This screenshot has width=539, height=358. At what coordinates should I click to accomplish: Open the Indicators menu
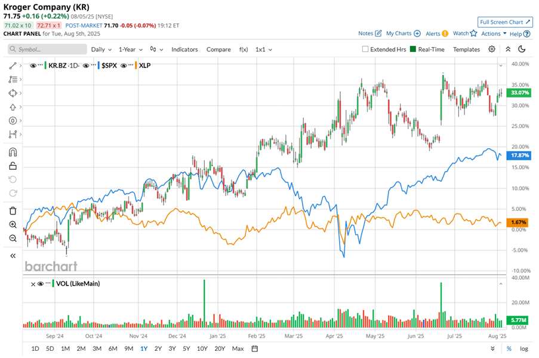[x=184, y=49]
